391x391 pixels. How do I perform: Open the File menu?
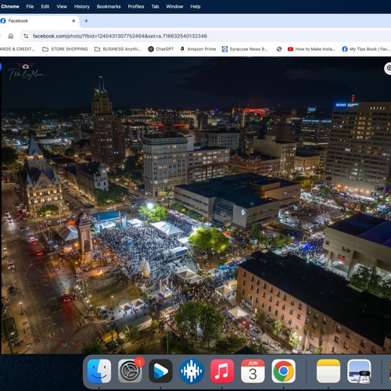pyautogui.click(x=30, y=6)
